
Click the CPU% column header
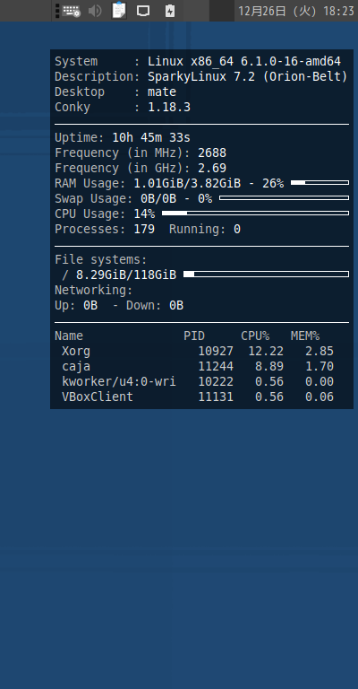(x=255, y=336)
